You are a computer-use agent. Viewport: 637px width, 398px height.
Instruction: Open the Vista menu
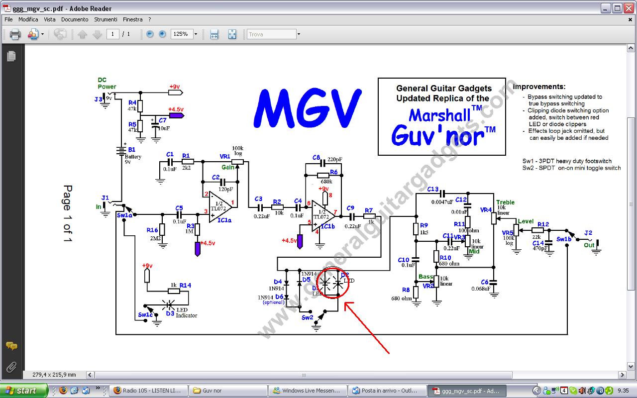pos(50,19)
